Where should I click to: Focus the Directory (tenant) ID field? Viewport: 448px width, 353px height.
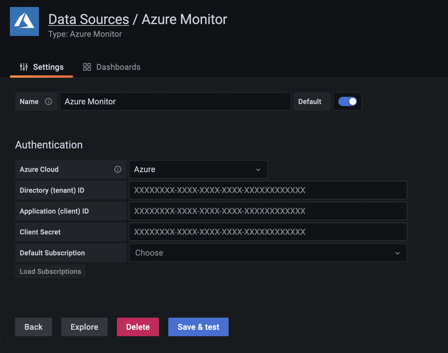tap(268, 190)
